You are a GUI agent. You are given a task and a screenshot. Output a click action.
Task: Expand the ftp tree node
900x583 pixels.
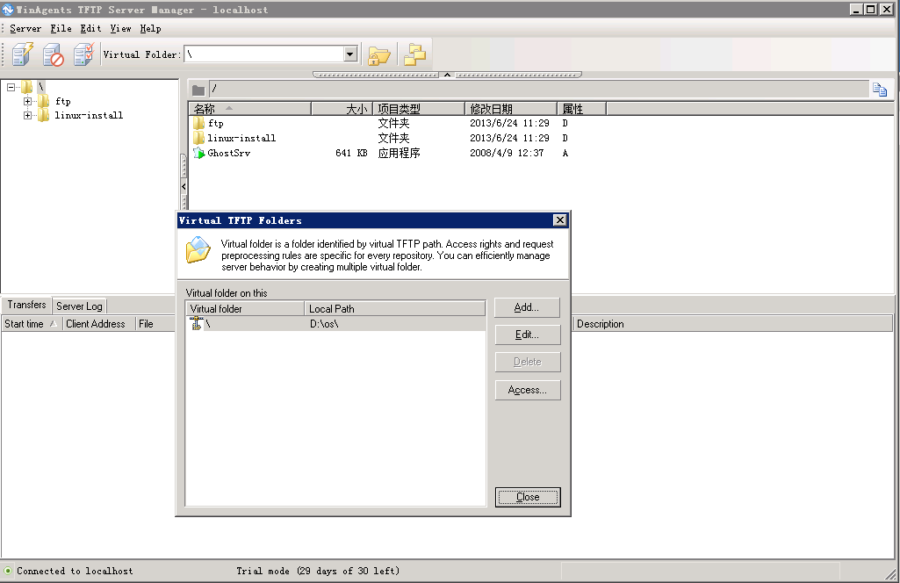tap(27, 101)
